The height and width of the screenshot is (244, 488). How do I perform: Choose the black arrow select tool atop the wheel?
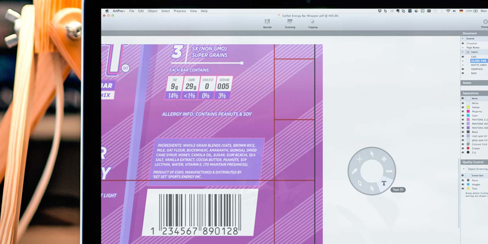tap(372, 153)
